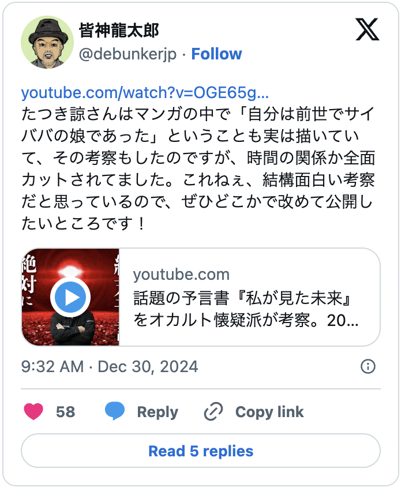Click the display name 皆神龍太郎
Image resolution: width=405 pixels, height=495 pixels.
[x=119, y=31]
